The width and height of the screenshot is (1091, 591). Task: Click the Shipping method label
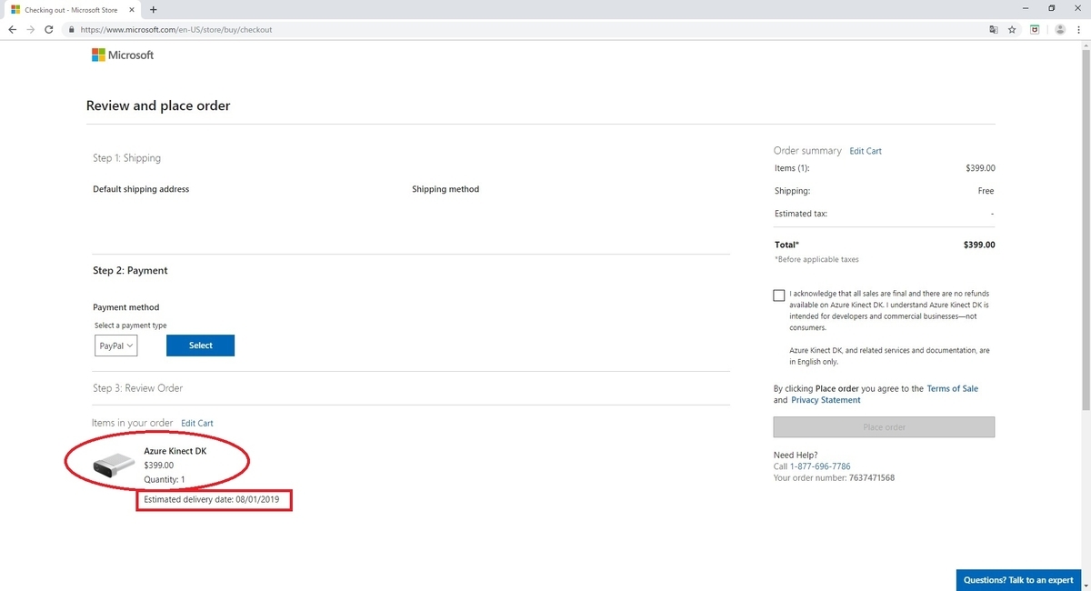445,189
